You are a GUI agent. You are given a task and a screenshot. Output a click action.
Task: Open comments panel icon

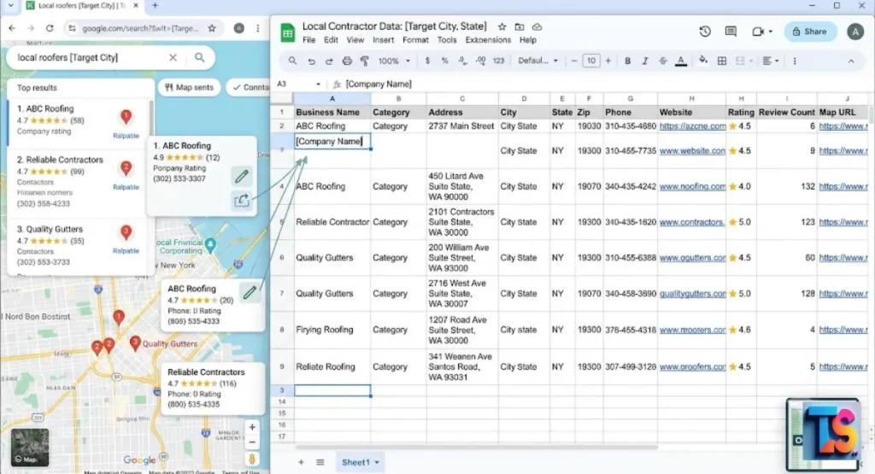(x=731, y=32)
